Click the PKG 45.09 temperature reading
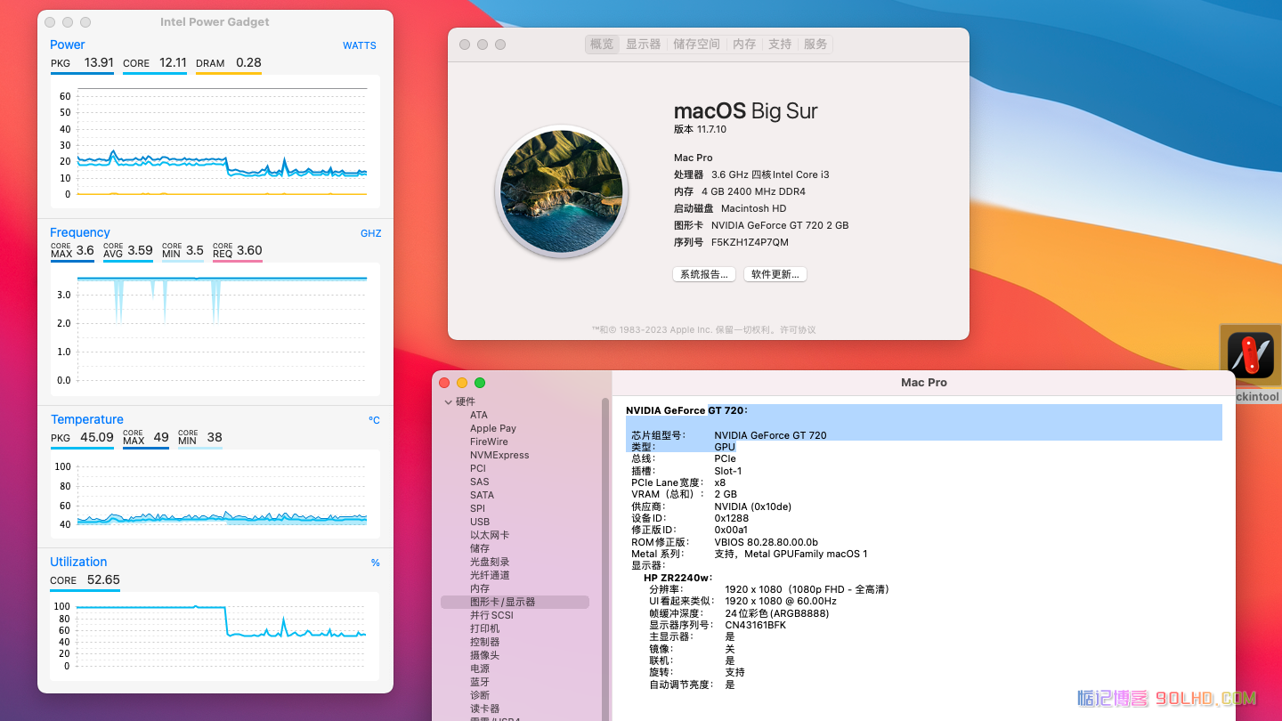1282x721 pixels. [x=82, y=437]
